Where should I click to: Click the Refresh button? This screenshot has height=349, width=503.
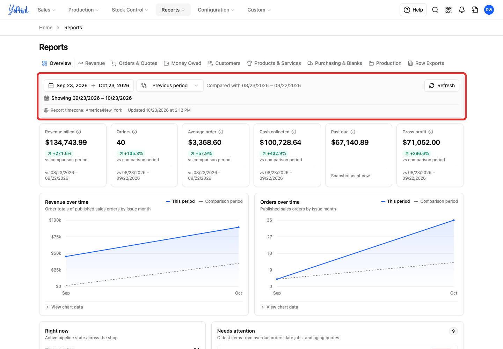click(442, 86)
